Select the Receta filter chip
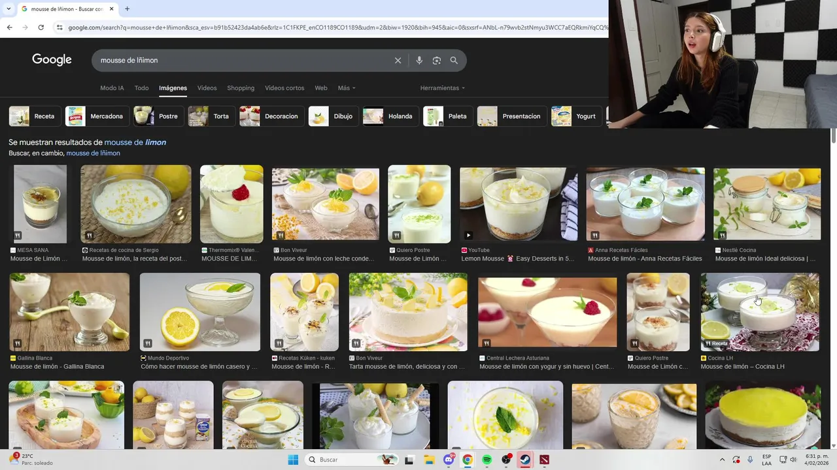This screenshot has width=837, height=470. tap(35, 116)
